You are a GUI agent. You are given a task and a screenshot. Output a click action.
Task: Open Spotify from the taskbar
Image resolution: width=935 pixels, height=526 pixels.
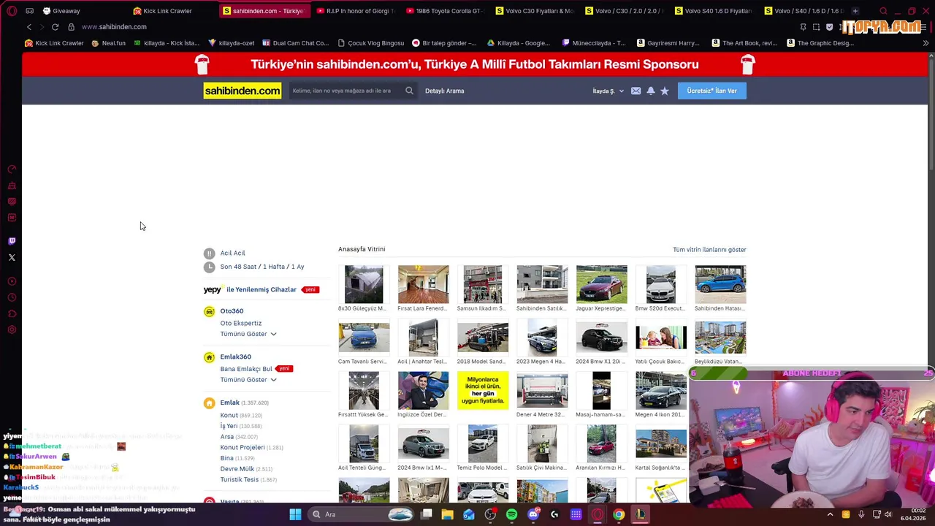pyautogui.click(x=511, y=514)
